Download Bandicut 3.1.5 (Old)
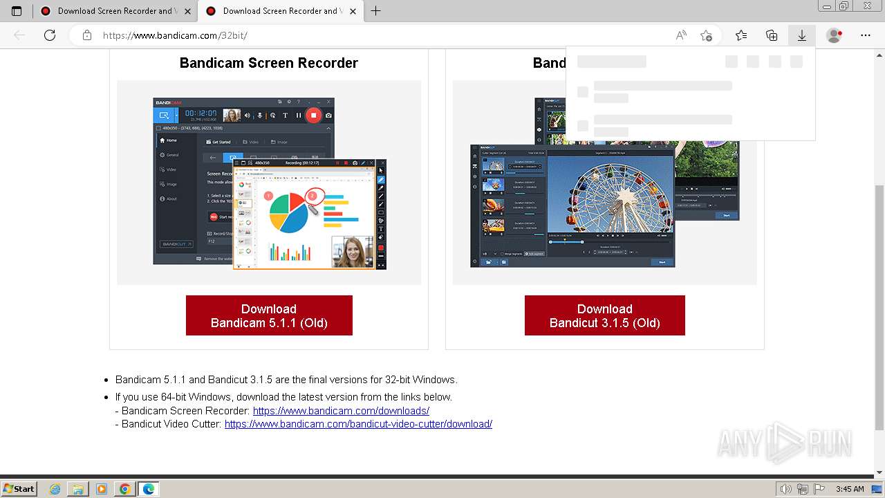 605,315
